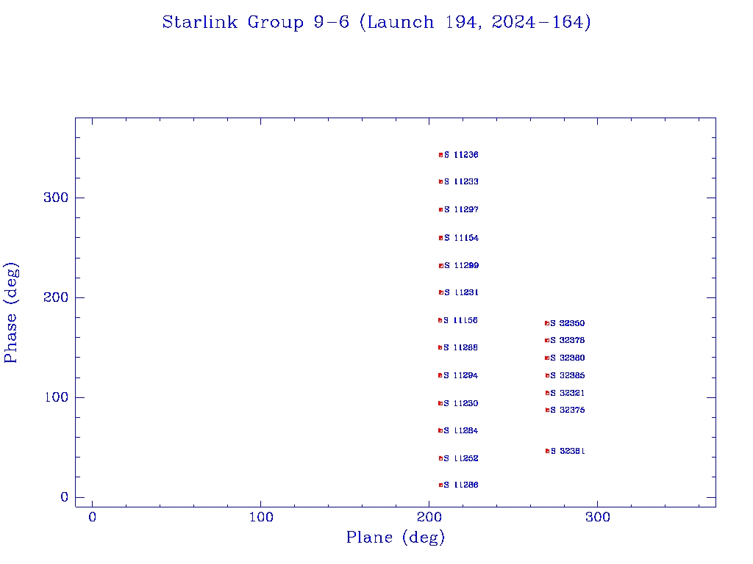This screenshot has width=753, height=564.
Task: Select the S 11284 satellite label
Action: pyautogui.click(x=460, y=430)
